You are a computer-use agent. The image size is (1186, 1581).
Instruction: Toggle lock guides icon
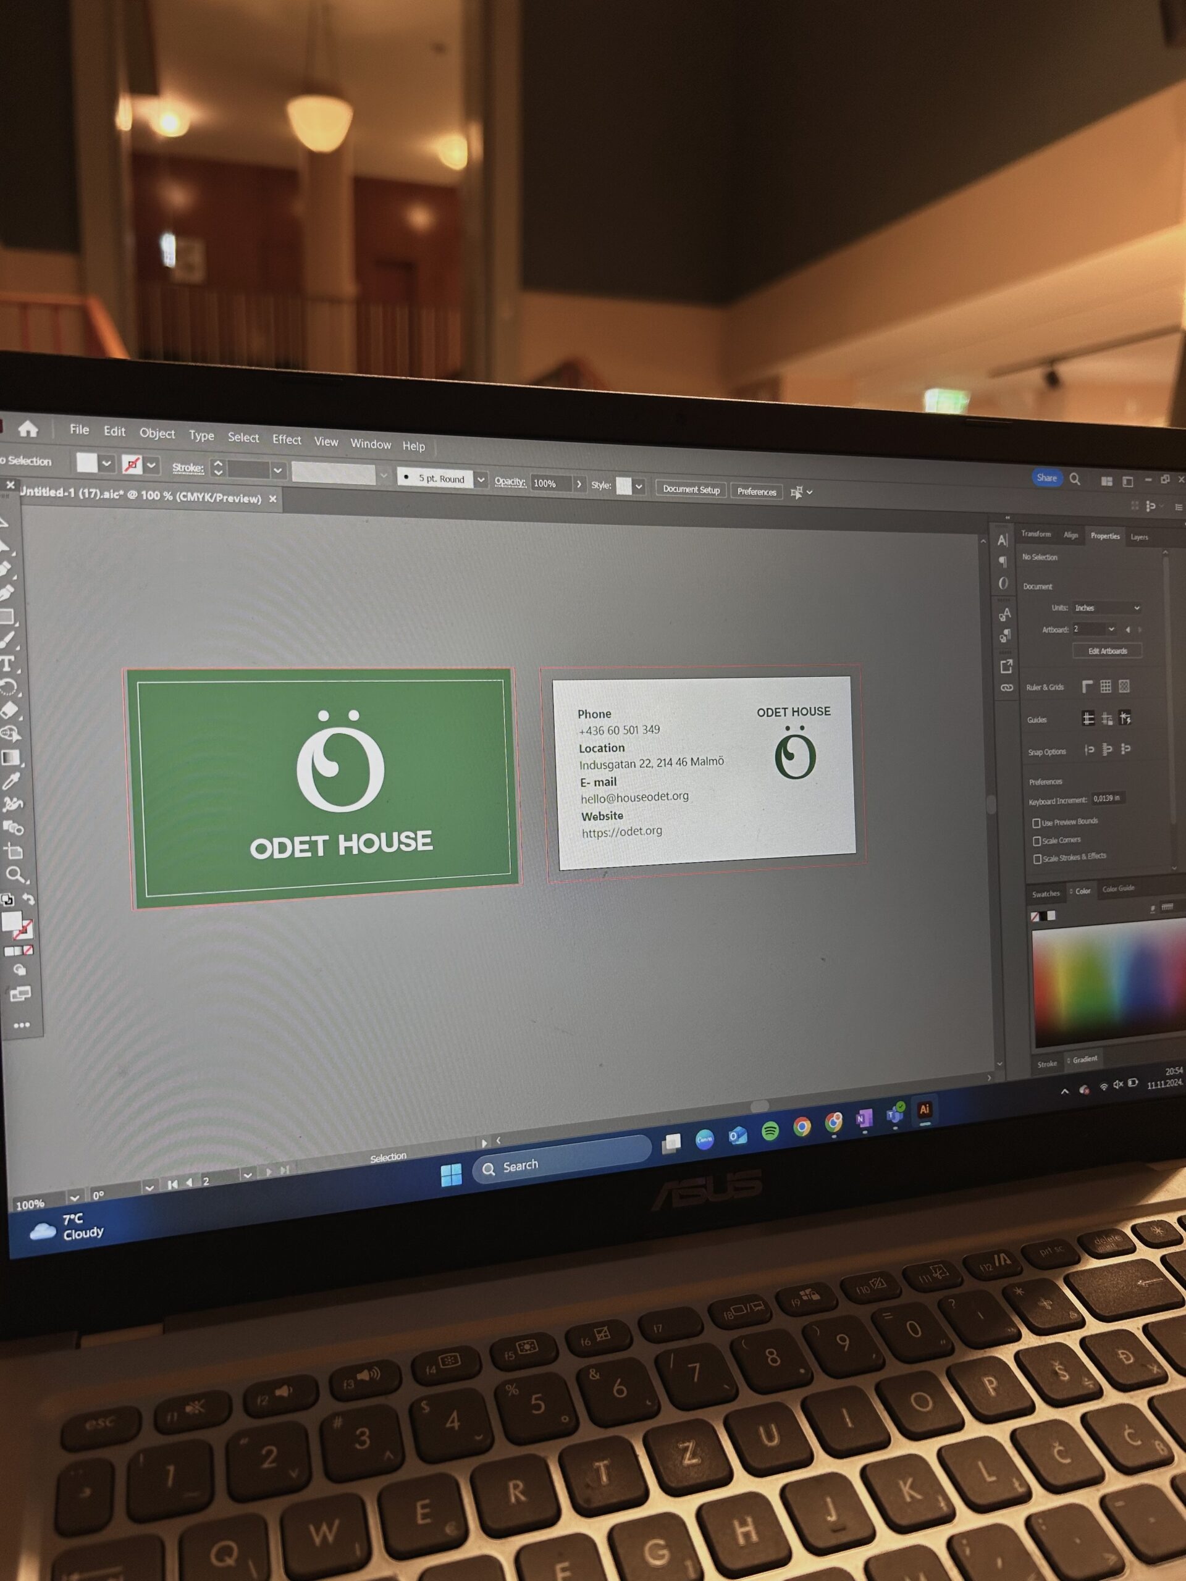pyautogui.click(x=1107, y=718)
